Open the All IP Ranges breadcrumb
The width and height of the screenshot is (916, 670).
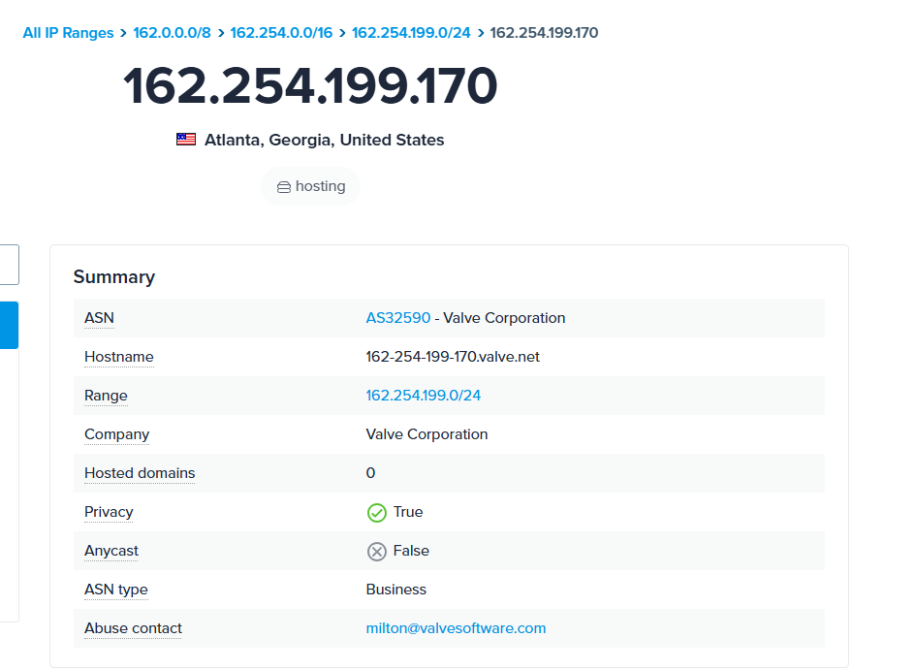click(x=68, y=33)
